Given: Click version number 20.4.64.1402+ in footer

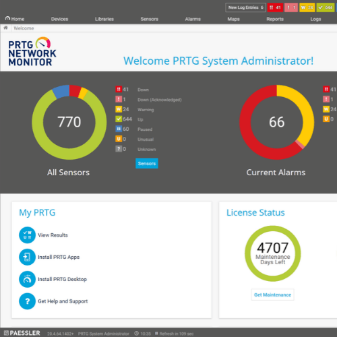Looking at the screenshot, I should [x=60, y=334].
